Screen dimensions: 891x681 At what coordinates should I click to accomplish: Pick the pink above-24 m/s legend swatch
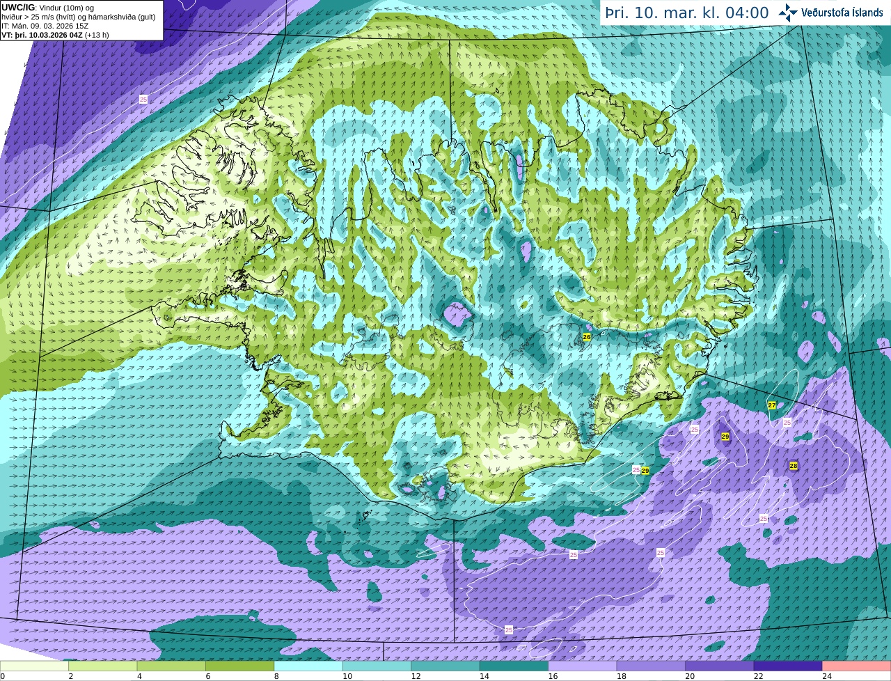(x=856, y=666)
